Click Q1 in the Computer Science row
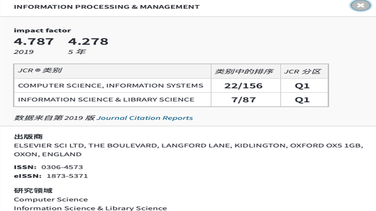The height and width of the screenshot is (211, 376). [x=302, y=86]
